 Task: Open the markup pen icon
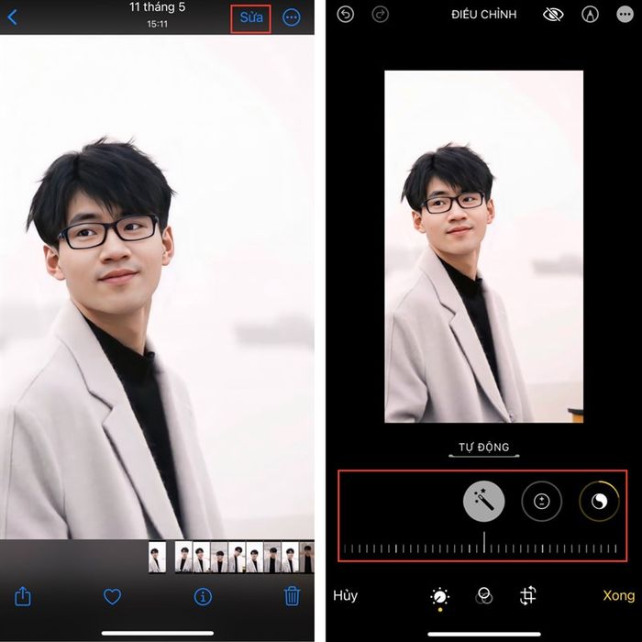590,15
